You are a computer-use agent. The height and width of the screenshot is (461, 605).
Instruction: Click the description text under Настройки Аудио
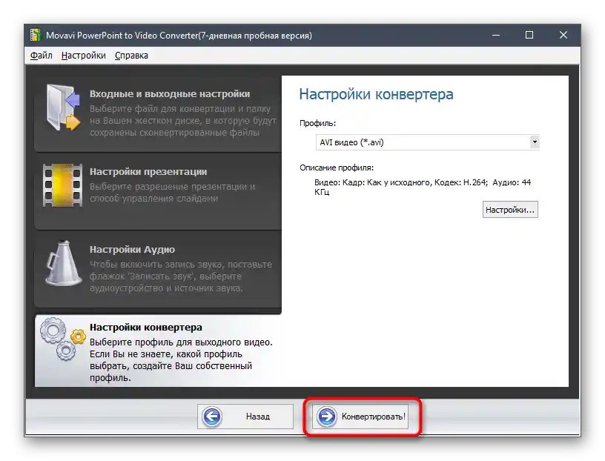point(181,276)
